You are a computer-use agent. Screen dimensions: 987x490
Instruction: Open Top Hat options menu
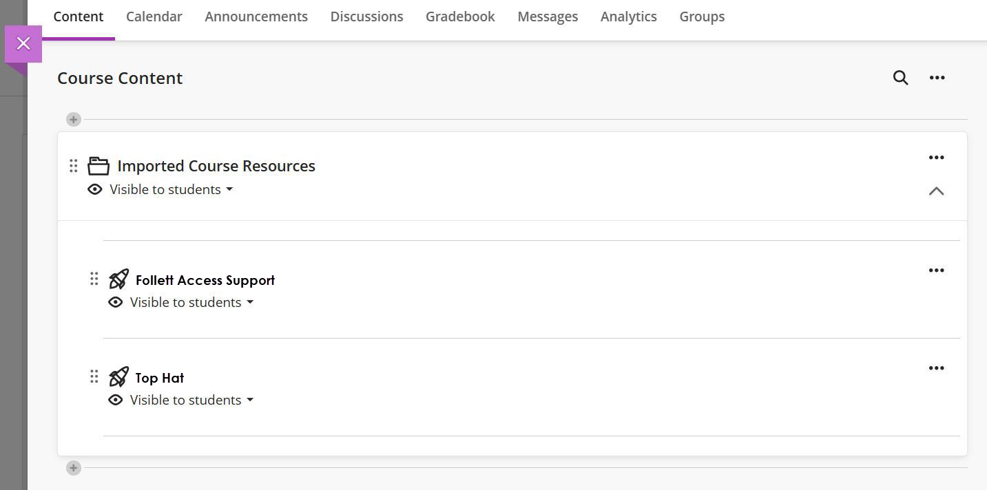pos(936,368)
